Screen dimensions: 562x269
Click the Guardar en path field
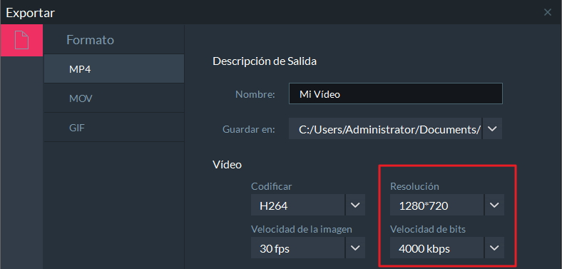[x=385, y=128]
